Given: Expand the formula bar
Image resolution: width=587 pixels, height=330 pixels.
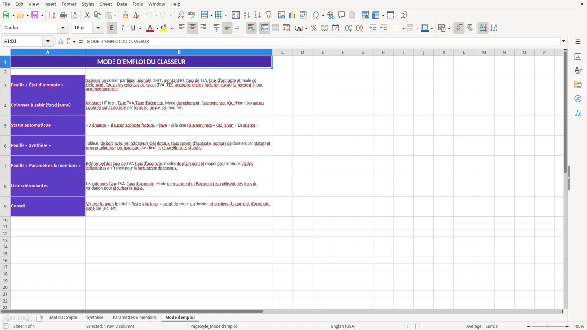Looking at the screenshot, I should (564, 42).
